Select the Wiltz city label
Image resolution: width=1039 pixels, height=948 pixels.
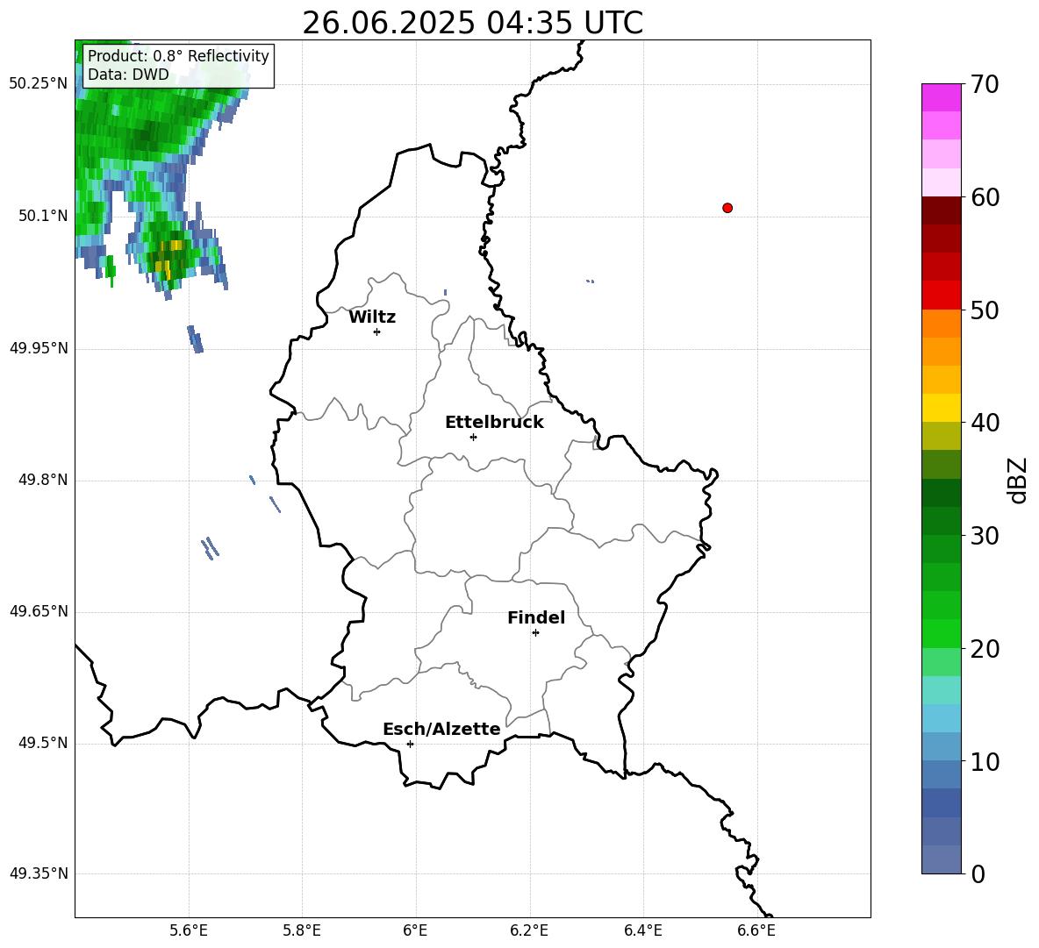(372, 317)
